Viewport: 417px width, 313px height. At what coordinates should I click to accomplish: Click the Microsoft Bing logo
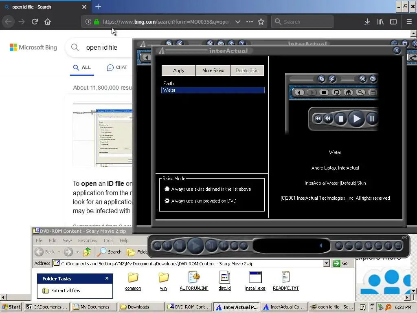[33, 47]
